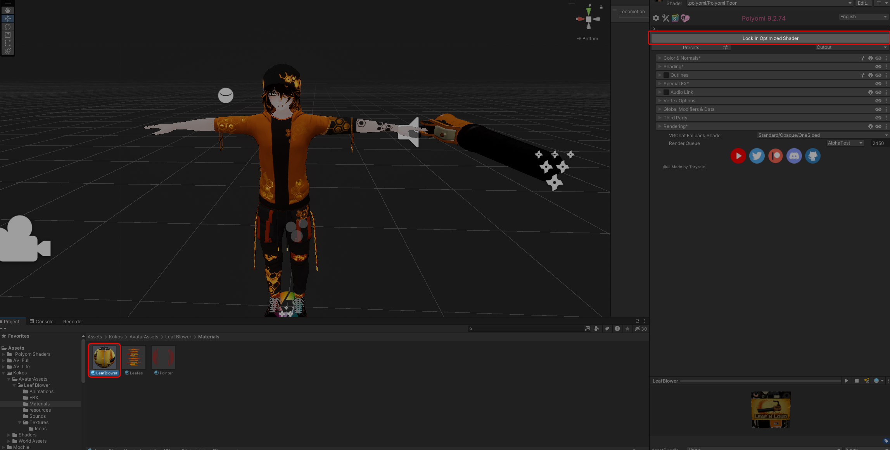
Task: Click the Presets button
Action: (691, 48)
